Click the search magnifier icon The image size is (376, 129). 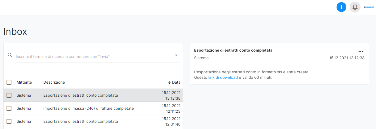click(x=10, y=55)
